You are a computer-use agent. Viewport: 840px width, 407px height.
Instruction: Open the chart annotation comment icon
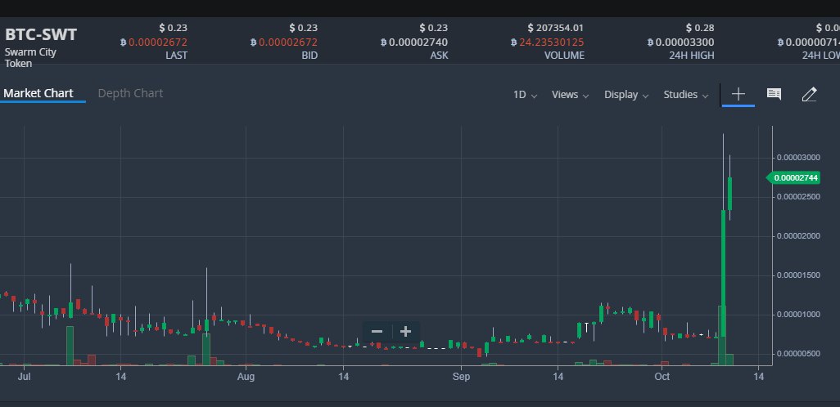coord(774,94)
